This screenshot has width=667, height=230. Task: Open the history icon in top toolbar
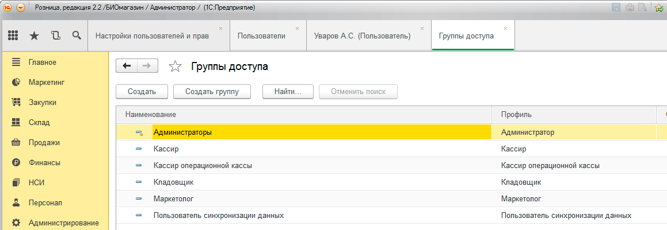55,36
